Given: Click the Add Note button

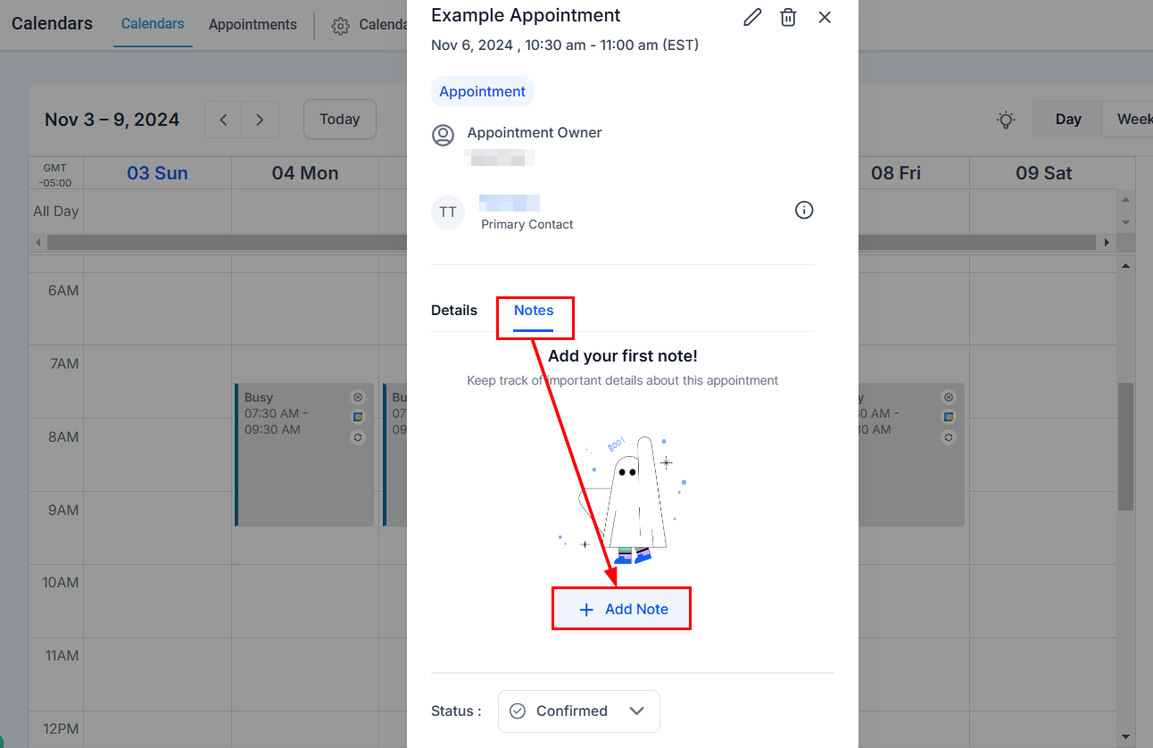Looking at the screenshot, I should (622, 609).
